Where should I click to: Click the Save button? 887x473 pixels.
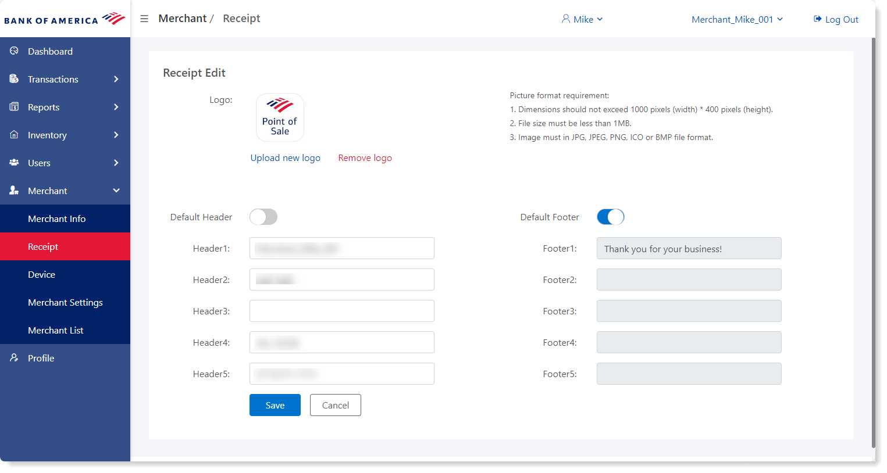click(275, 405)
